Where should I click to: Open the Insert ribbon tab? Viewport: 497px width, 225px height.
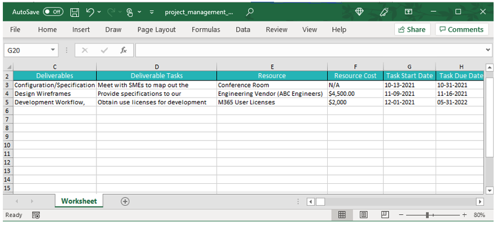[x=81, y=30]
